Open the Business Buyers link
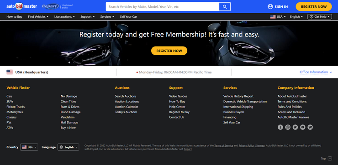 point(234,112)
